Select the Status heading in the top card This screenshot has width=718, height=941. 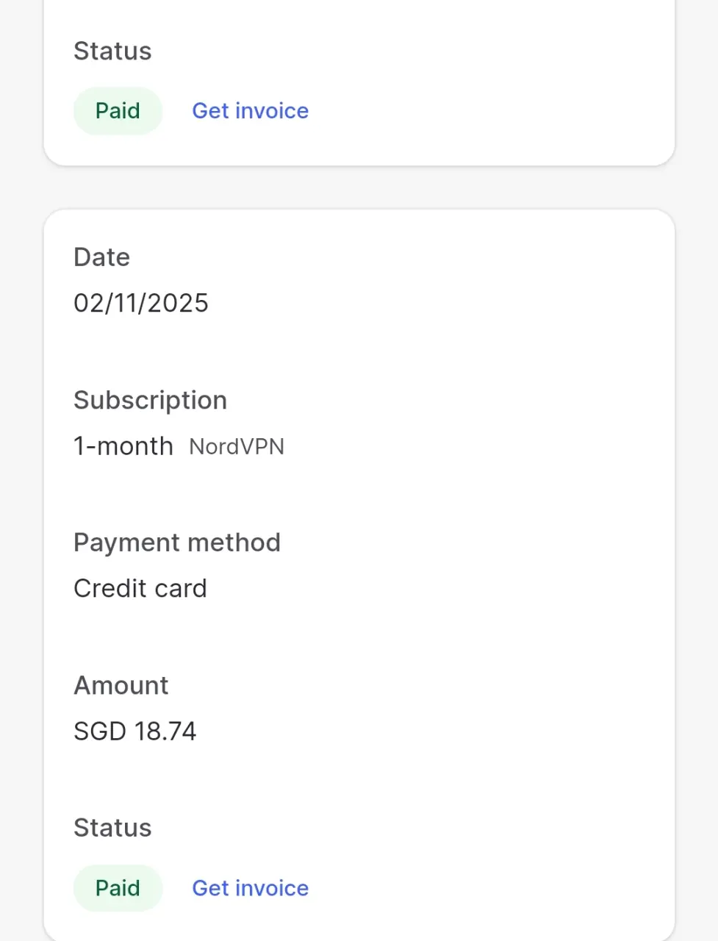112,51
